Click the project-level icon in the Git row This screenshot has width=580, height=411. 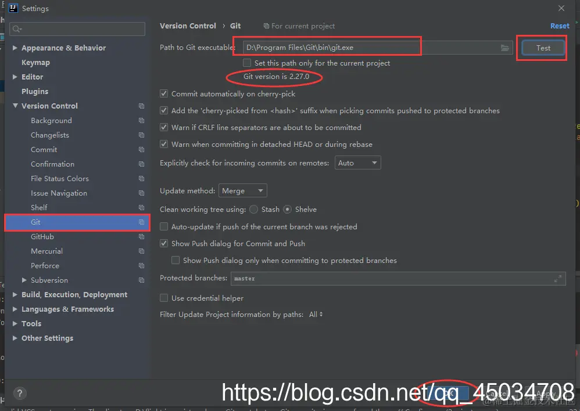point(141,222)
